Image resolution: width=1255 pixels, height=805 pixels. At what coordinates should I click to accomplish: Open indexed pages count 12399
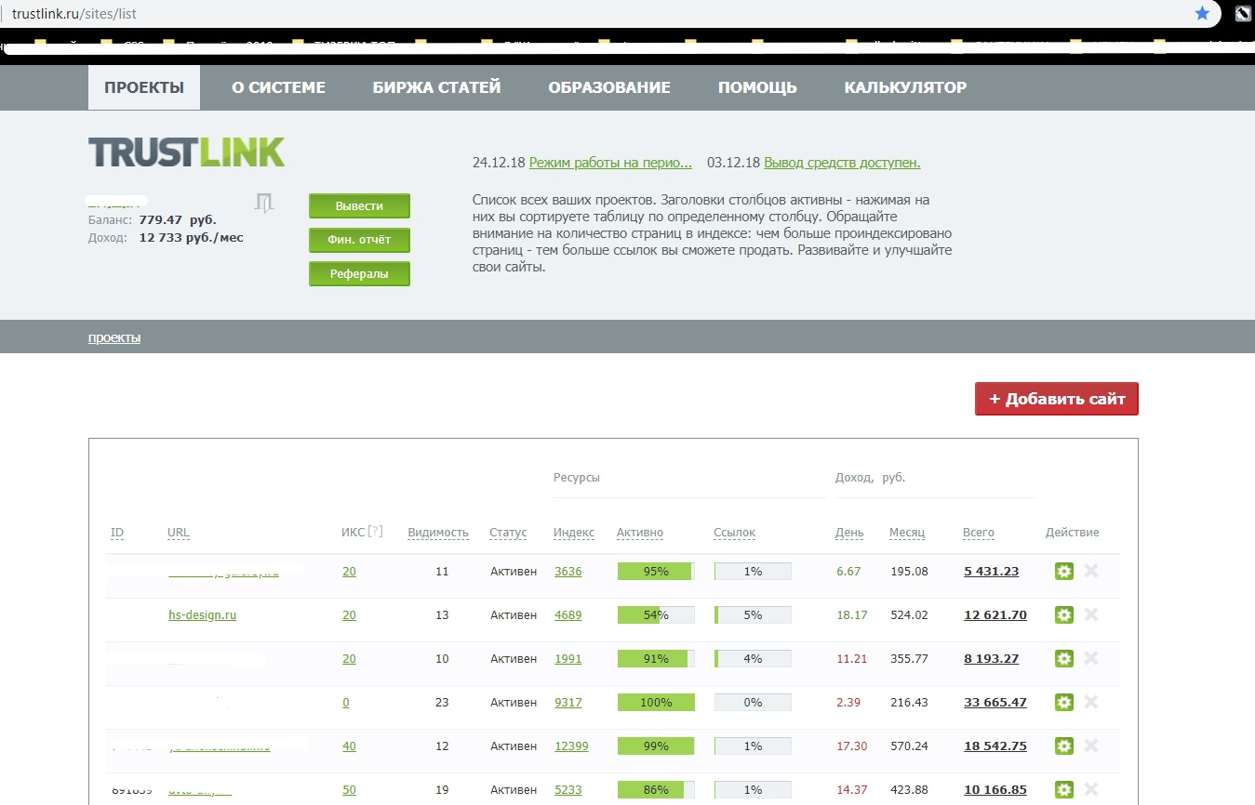tap(571, 746)
